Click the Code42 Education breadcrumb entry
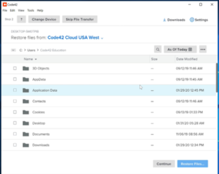 click(53, 50)
